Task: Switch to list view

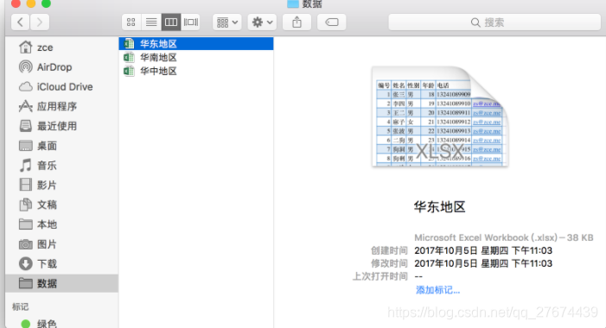Action: tap(151, 22)
